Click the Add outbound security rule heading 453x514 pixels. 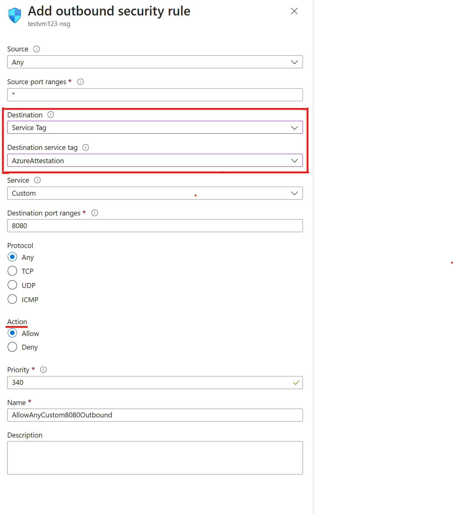pyautogui.click(x=109, y=11)
